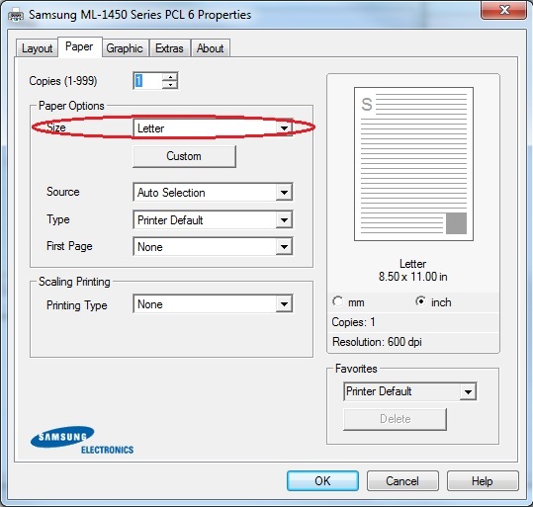Screen dimensions: 533x507
Task: Decrease copies with the down spinner arrow
Action: point(170,85)
